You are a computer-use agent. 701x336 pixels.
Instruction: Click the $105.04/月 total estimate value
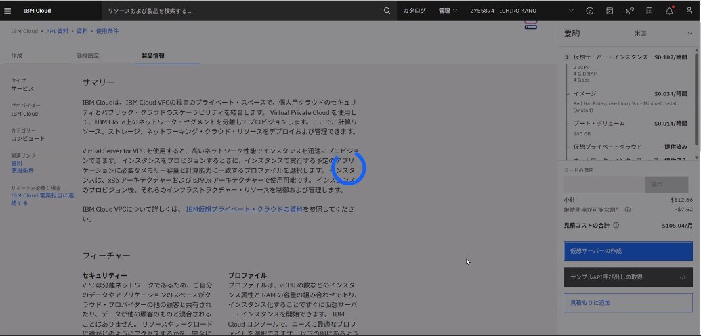677,226
